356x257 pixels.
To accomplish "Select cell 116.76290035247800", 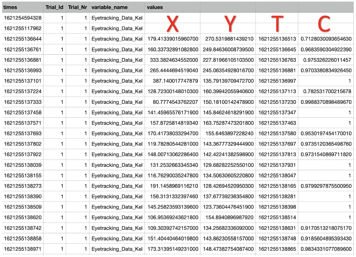I will pos(172,175).
